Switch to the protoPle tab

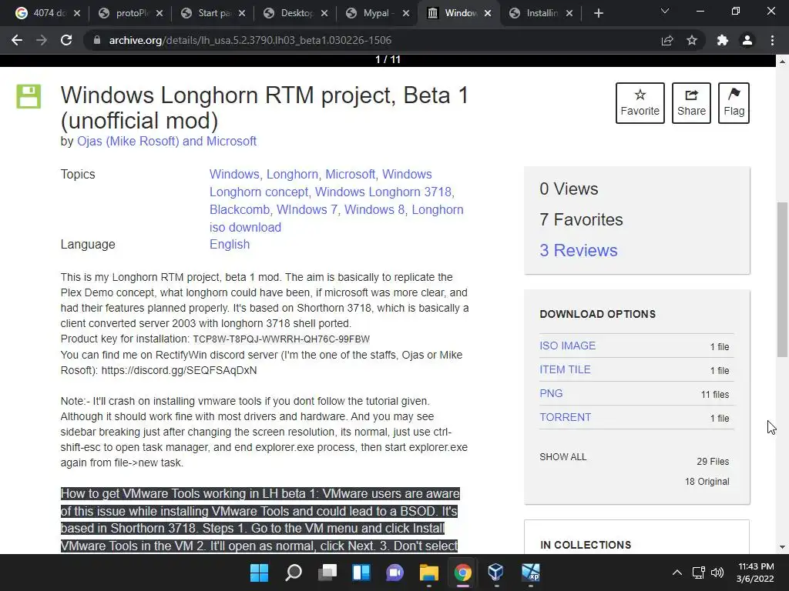126,13
